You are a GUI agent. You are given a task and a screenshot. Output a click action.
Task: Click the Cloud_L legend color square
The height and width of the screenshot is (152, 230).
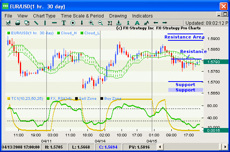click(x=82, y=33)
